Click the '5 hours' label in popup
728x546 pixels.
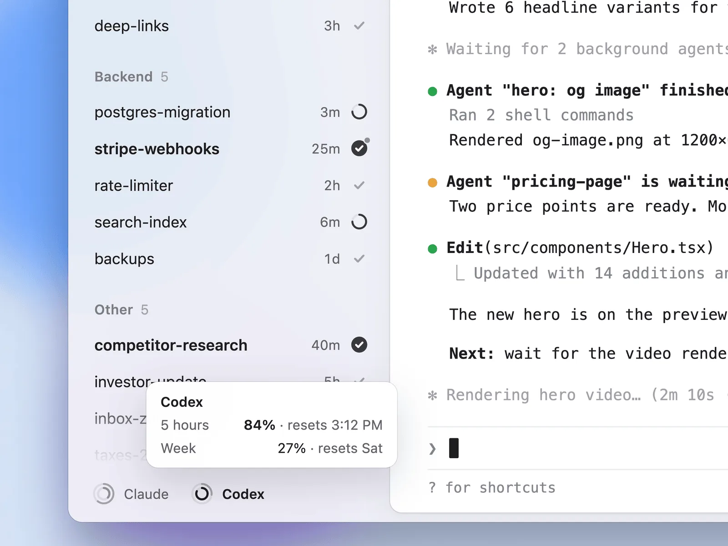tap(185, 425)
